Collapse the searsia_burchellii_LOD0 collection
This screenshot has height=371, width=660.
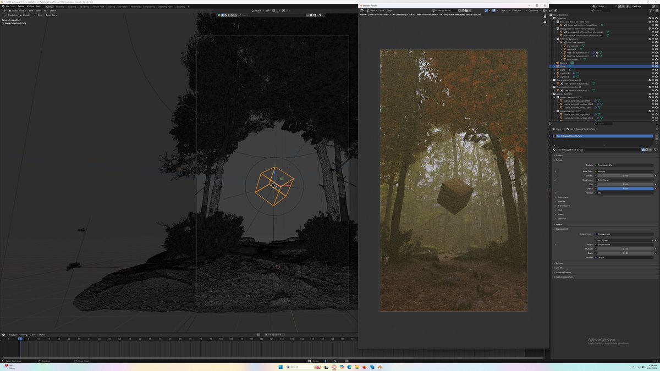(555, 97)
